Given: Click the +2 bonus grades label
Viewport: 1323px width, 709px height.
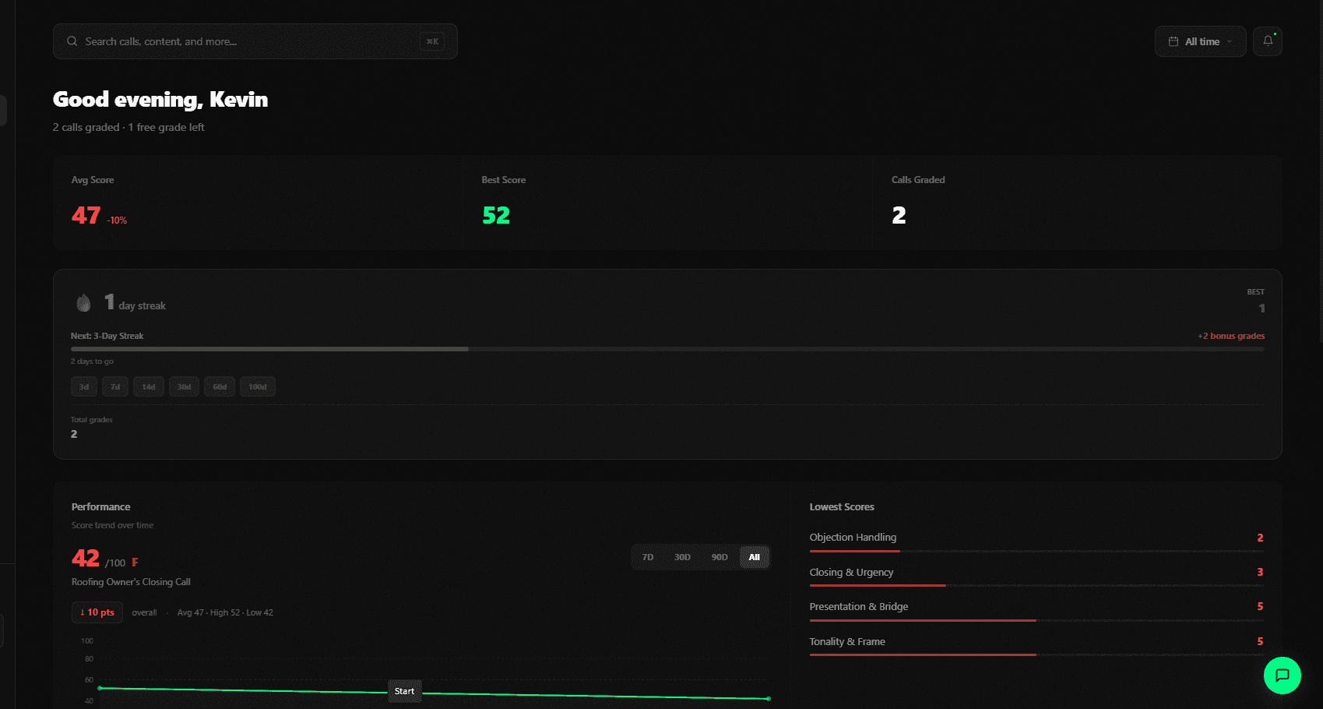Looking at the screenshot, I should tap(1231, 336).
